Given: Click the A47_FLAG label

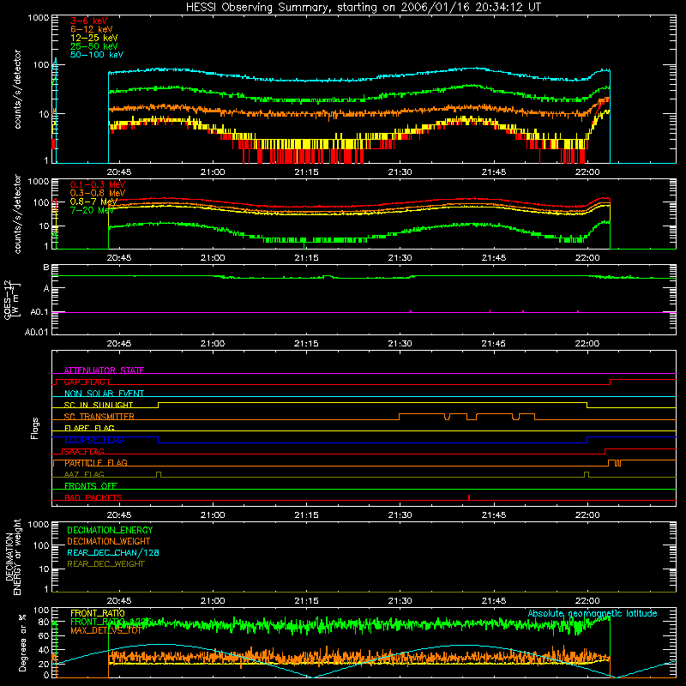Looking at the screenshot, I should click(84, 474).
